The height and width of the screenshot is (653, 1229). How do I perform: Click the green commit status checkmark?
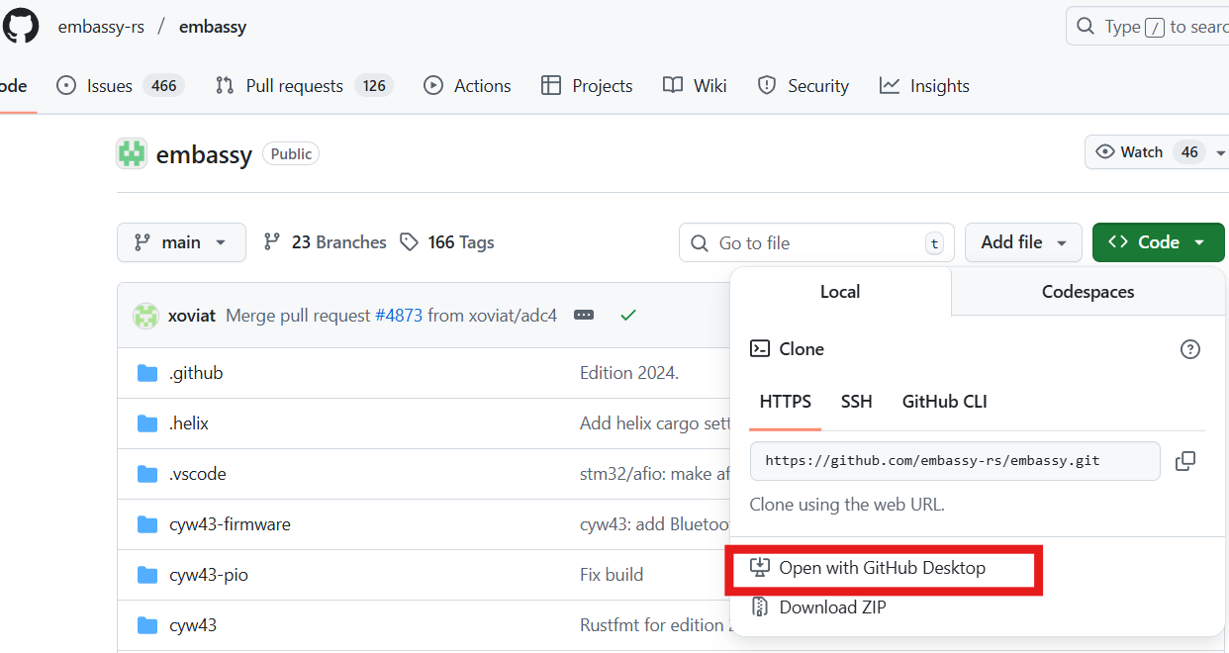627,316
